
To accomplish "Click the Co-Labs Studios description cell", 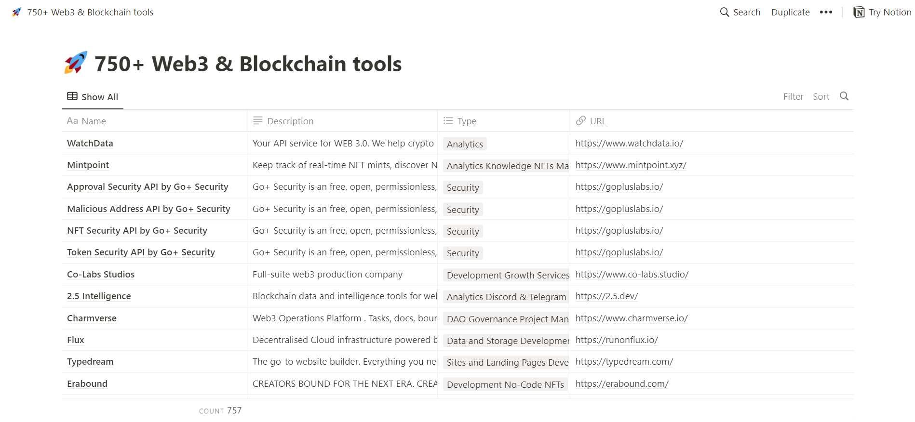I will pyautogui.click(x=342, y=275).
